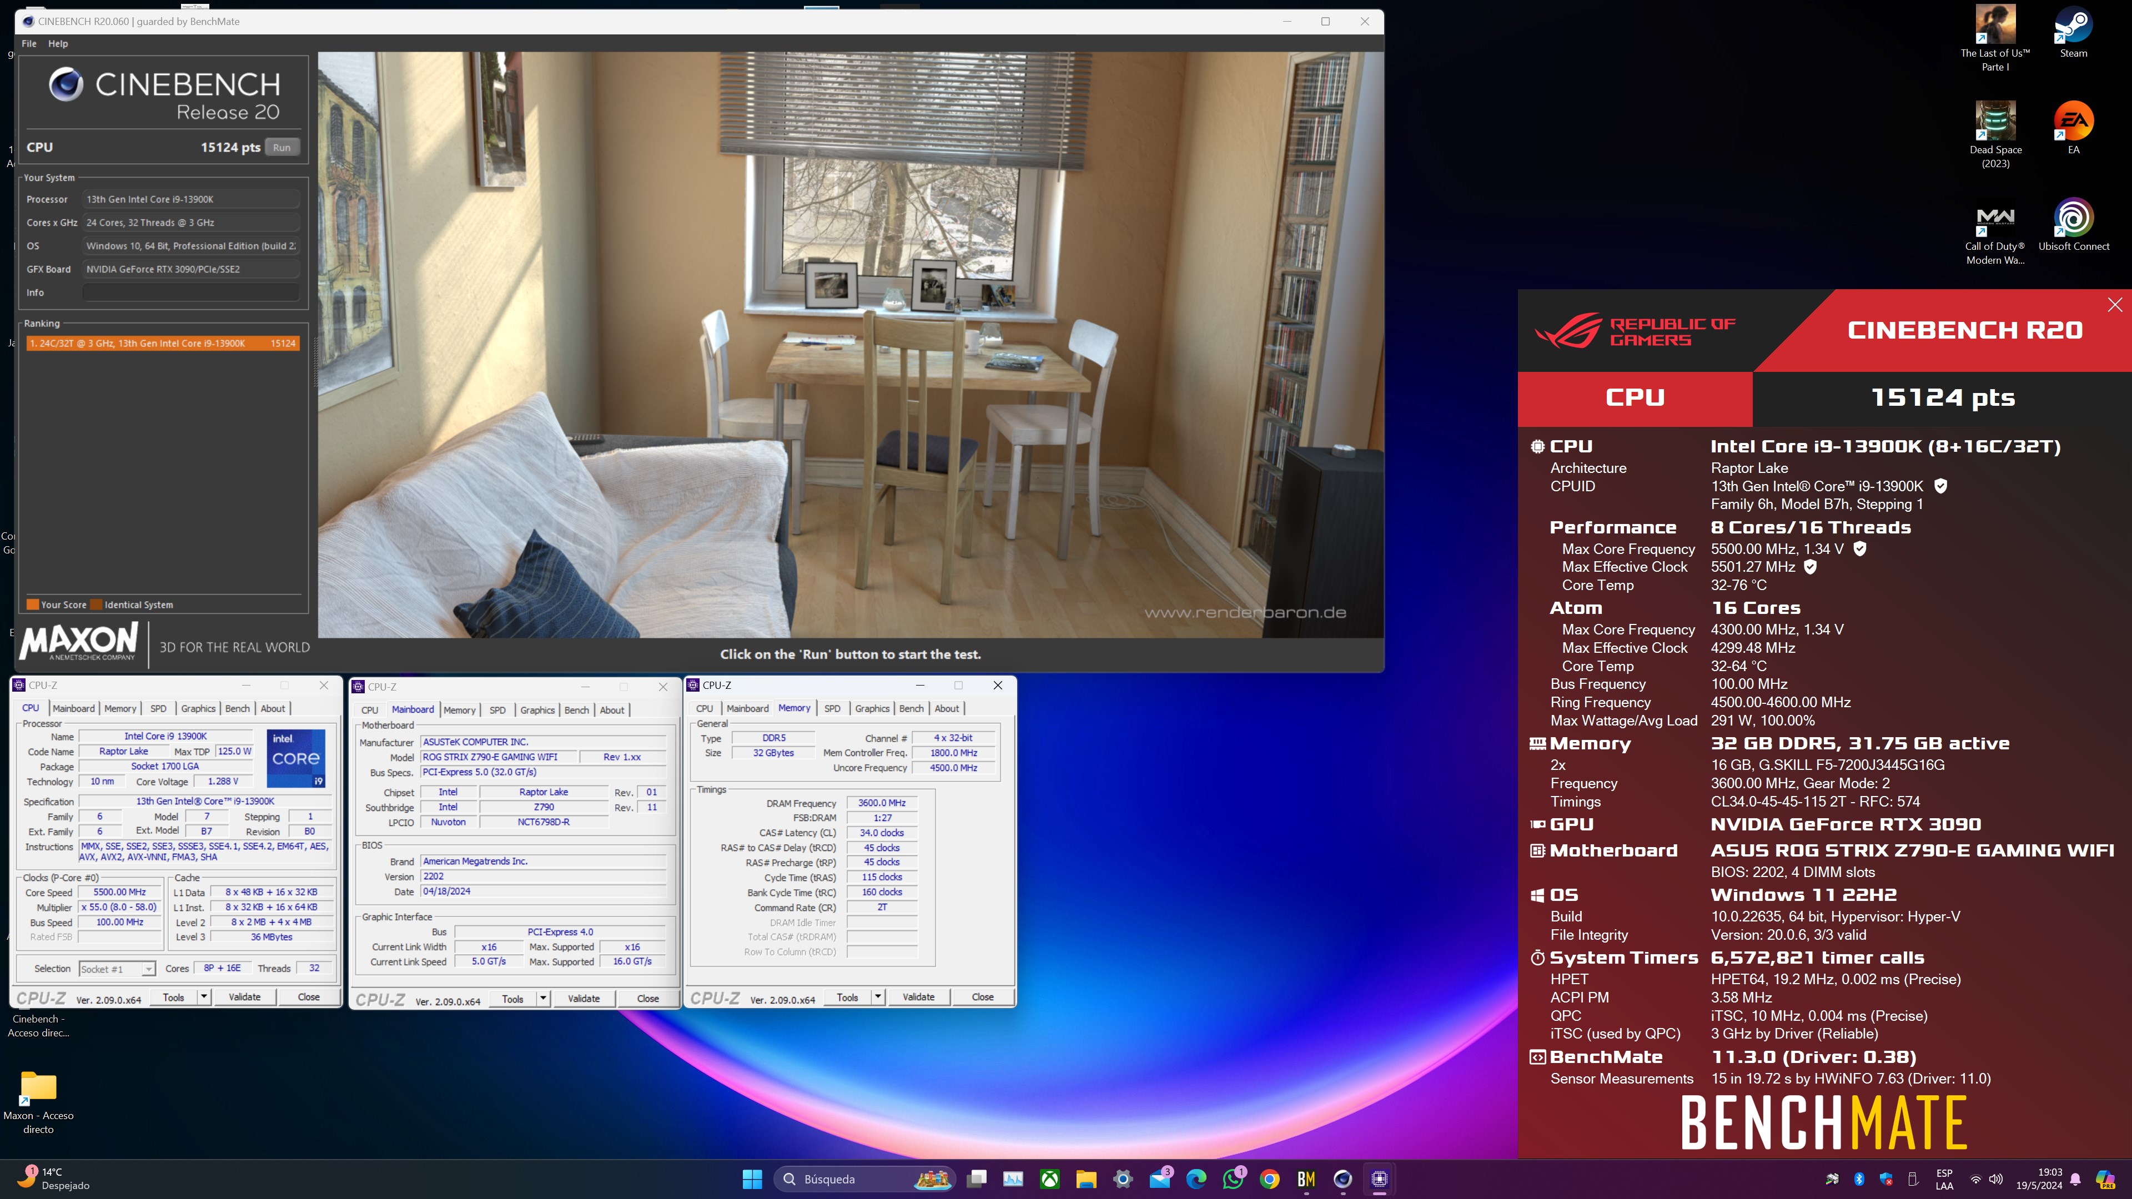
Task: Open the Help menu in Cinebench
Action: click(58, 44)
